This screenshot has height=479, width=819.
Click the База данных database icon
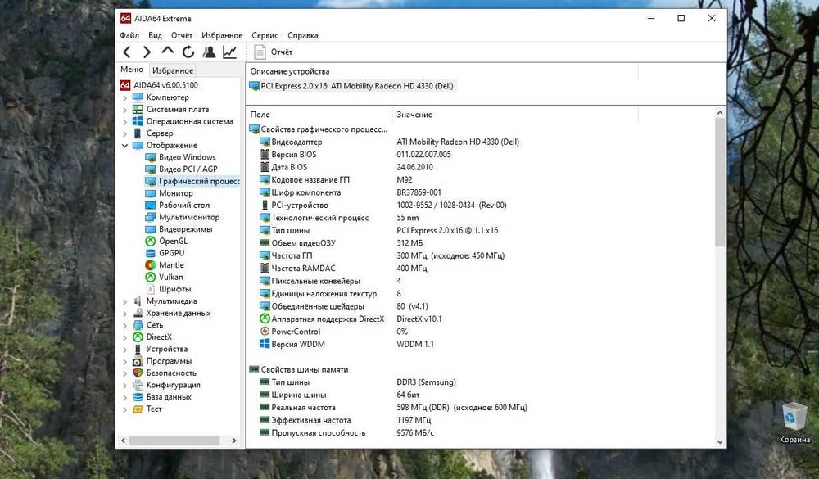coord(138,397)
